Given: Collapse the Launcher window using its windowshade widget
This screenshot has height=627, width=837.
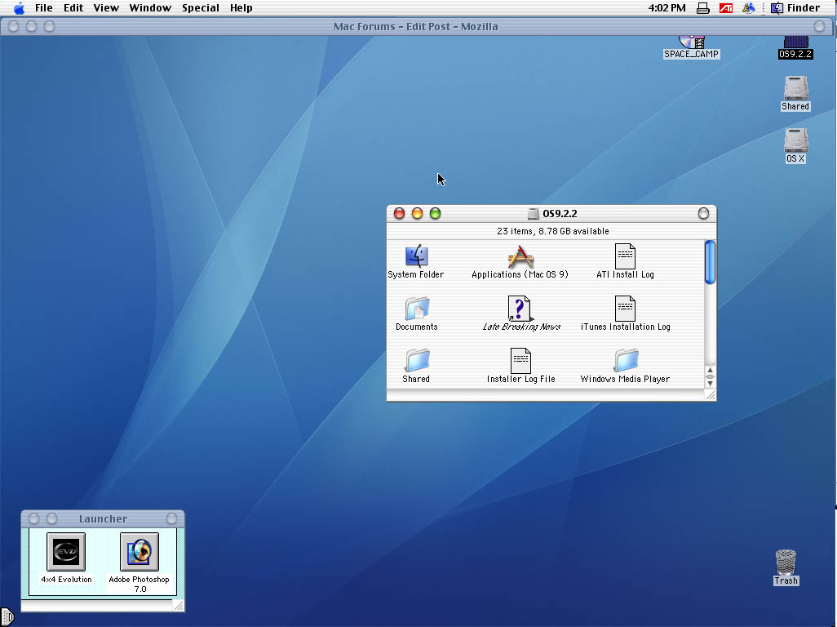Looking at the screenshot, I should point(170,518).
